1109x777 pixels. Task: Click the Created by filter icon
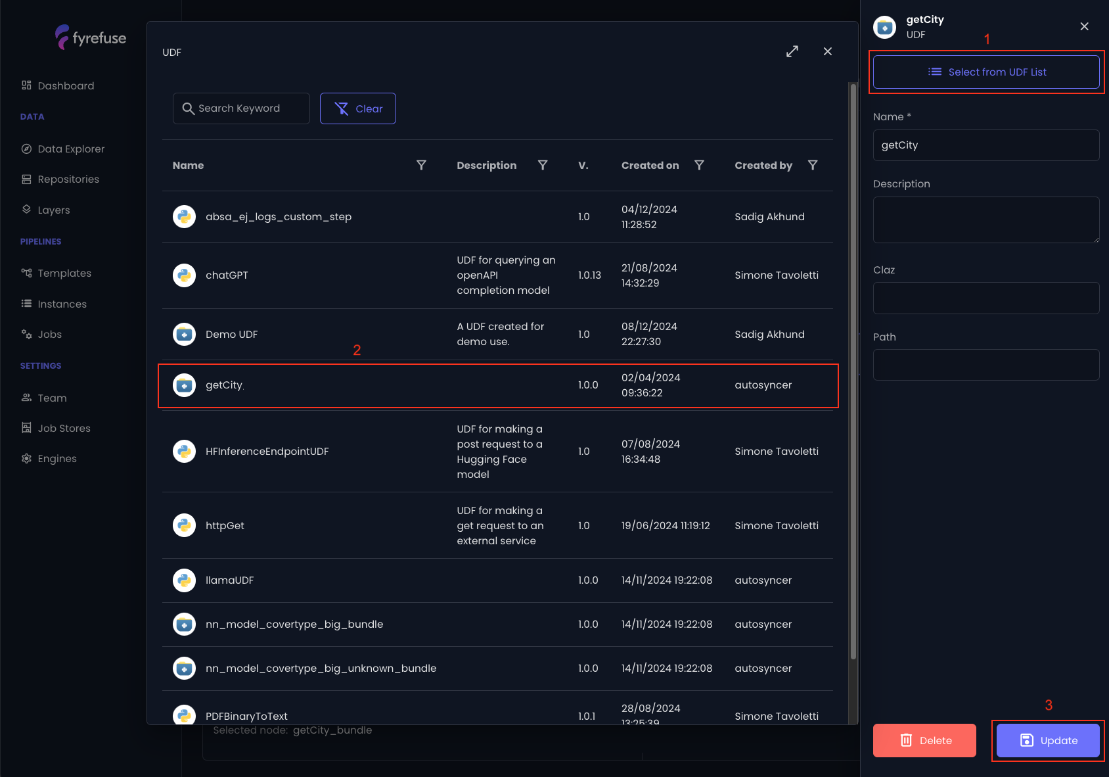813,165
